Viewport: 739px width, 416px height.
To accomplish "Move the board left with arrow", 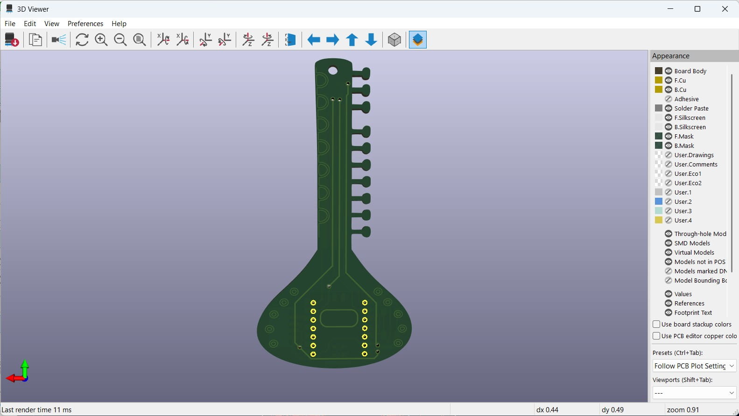I will tap(314, 40).
